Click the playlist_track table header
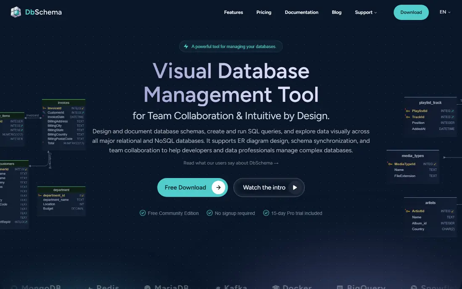Image resolution: width=462 pixels, height=289 pixels. (430, 102)
